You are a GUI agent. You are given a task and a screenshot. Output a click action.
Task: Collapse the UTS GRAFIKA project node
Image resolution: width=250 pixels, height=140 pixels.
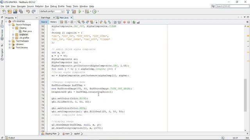click(x=6, y=21)
